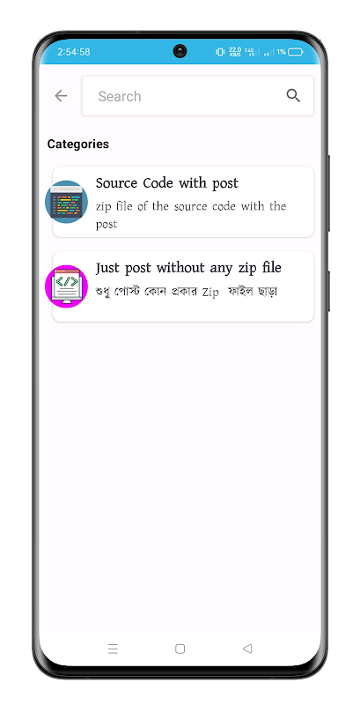The image size is (360, 705).
Task: Open Just post without any zip file
Action: coord(183,286)
